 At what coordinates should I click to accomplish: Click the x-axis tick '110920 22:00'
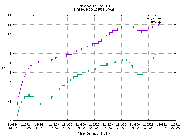[x=121, y=126]
